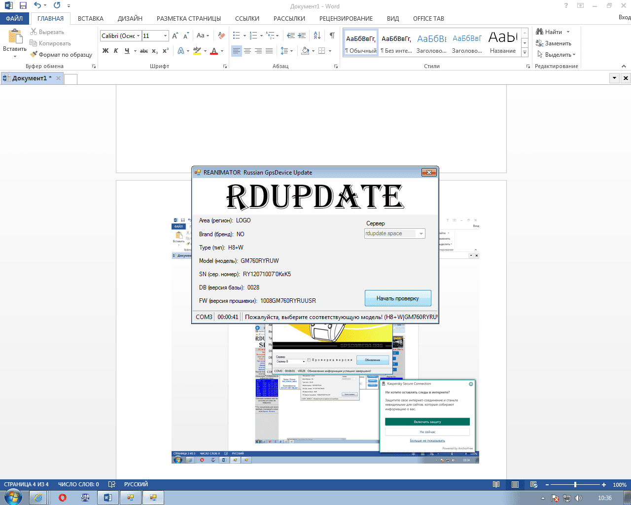The height and width of the screenshot is (505, 631).
Task: Click the Format Painter brush icon
Action: click(x=34, y=55)
